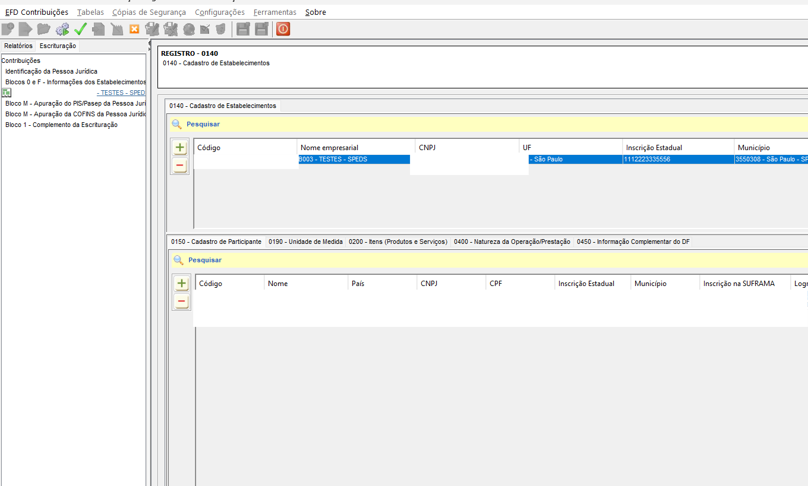Viewport: 808px width, 486px height.
Task: Select Identificação da Pessoa Jurídica tree item
Action: pyautogui.click(x=51, y=71)
